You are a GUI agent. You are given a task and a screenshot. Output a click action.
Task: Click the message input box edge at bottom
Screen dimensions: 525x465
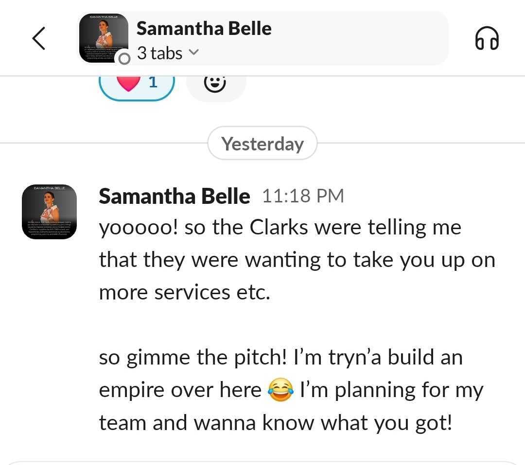point(262,463)
